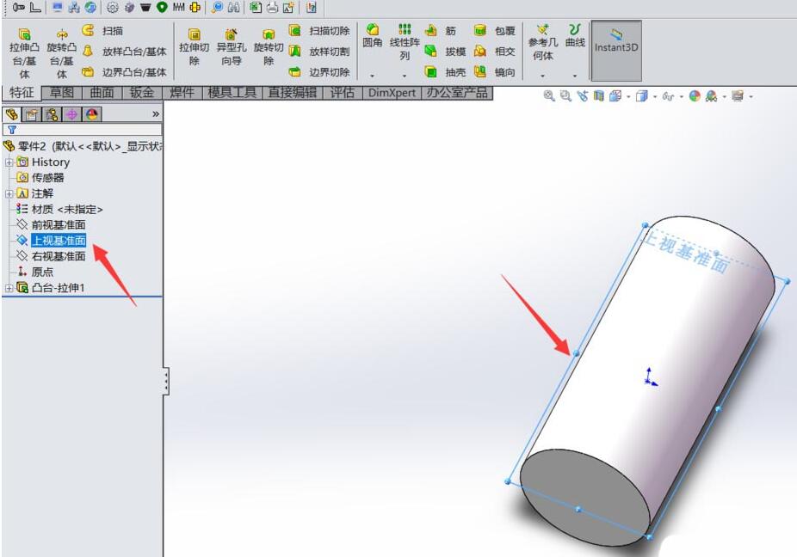
Task: Click the print icon in top toolbar
Action: pos(273,7)
